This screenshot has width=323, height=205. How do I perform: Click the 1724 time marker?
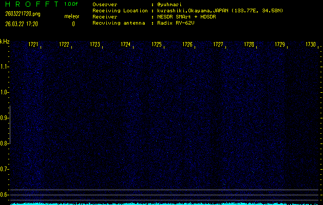tap(126, 45)
